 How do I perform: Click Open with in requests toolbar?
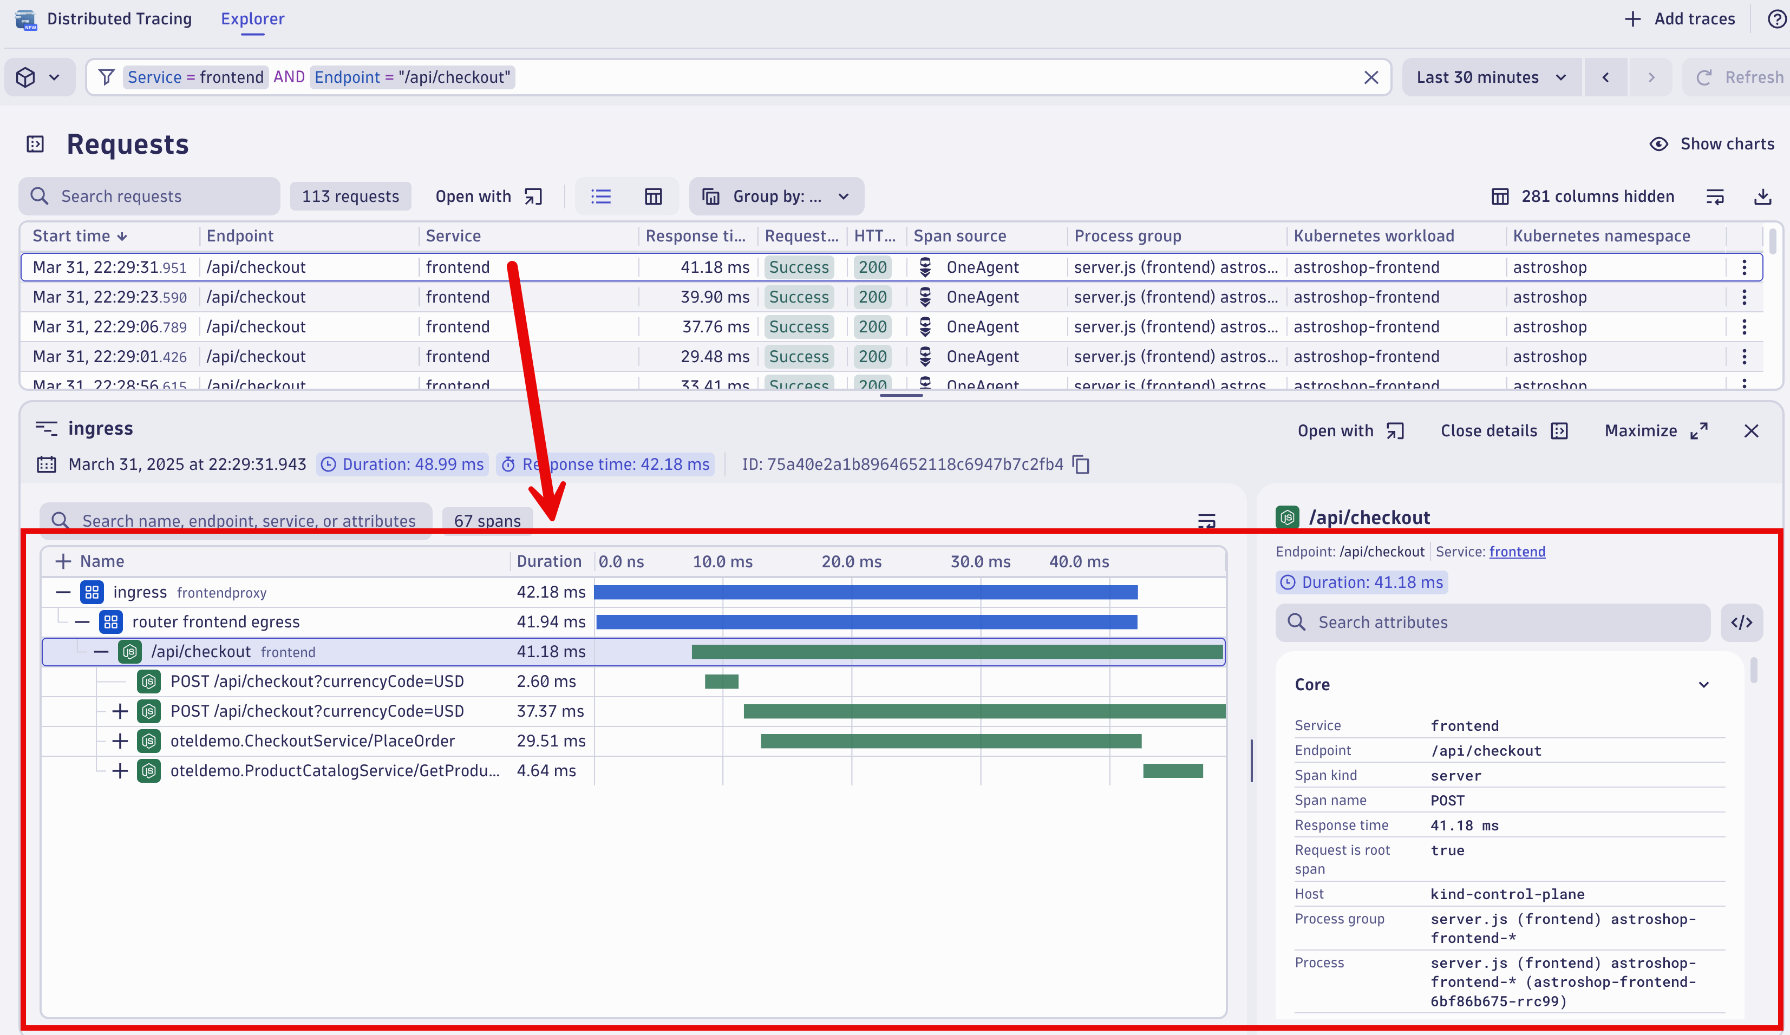pos(489,196)
